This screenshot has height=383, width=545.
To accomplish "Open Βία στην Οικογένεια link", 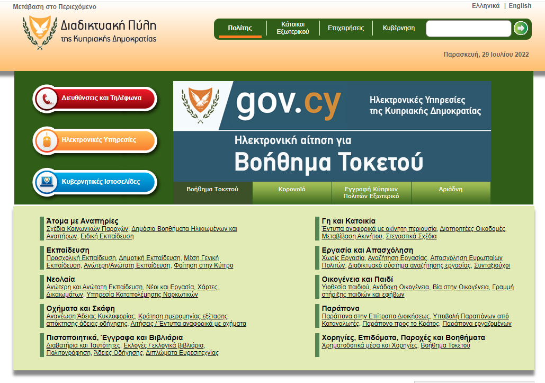I will point(461,287).
